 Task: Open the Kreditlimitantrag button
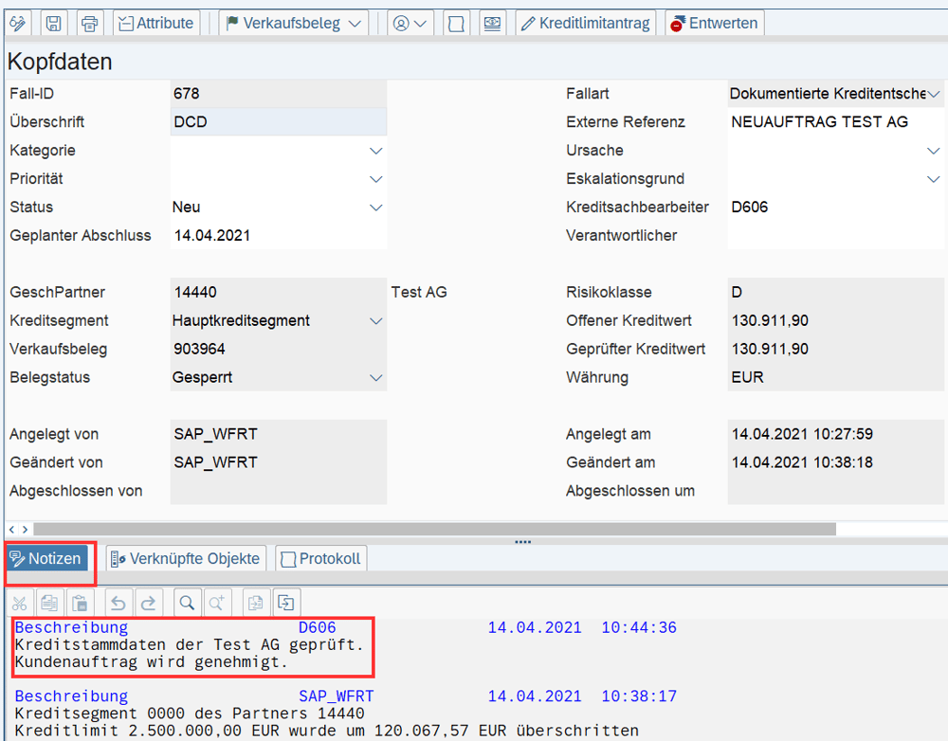point(585,23)
